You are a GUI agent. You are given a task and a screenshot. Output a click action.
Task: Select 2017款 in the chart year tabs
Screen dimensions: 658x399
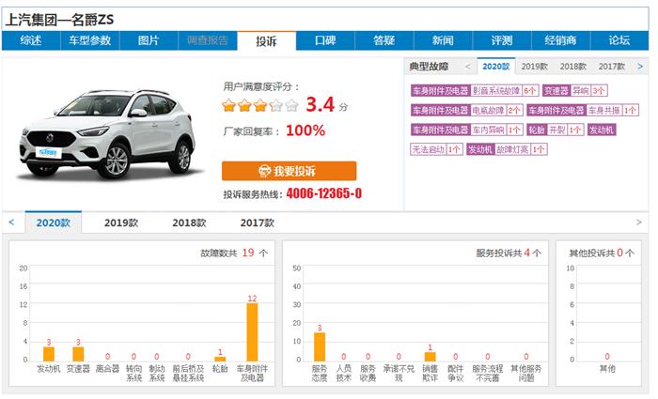pos(258,223)
